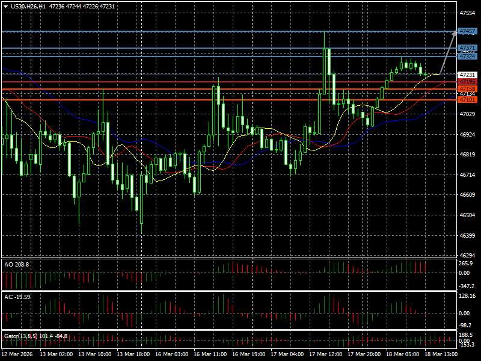This screenshot has height=361, width=481.
Task: Click the AC -19.59 indicator label
Action: tap(17, 297)
